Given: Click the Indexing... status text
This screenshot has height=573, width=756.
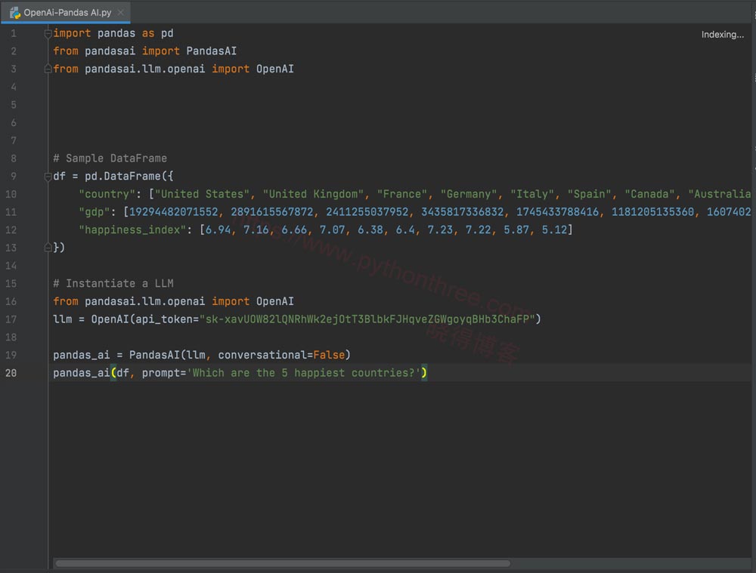Looking at the screenshot, I should pyautogui.click(x=722, y=35).
